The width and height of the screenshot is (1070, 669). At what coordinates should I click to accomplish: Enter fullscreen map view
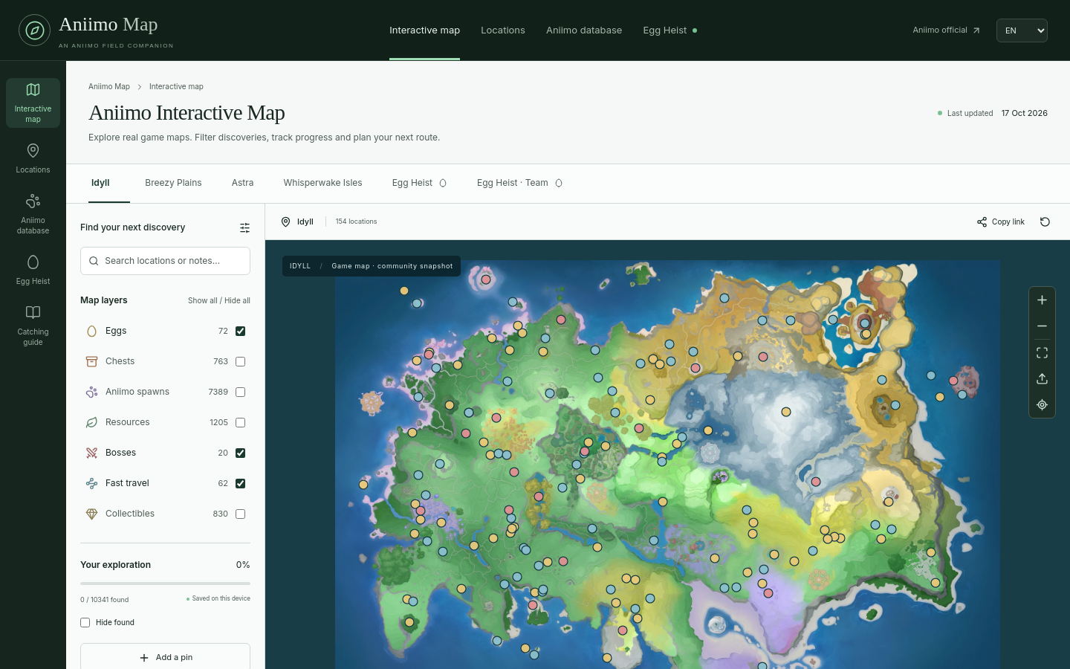coord(1042,352)
